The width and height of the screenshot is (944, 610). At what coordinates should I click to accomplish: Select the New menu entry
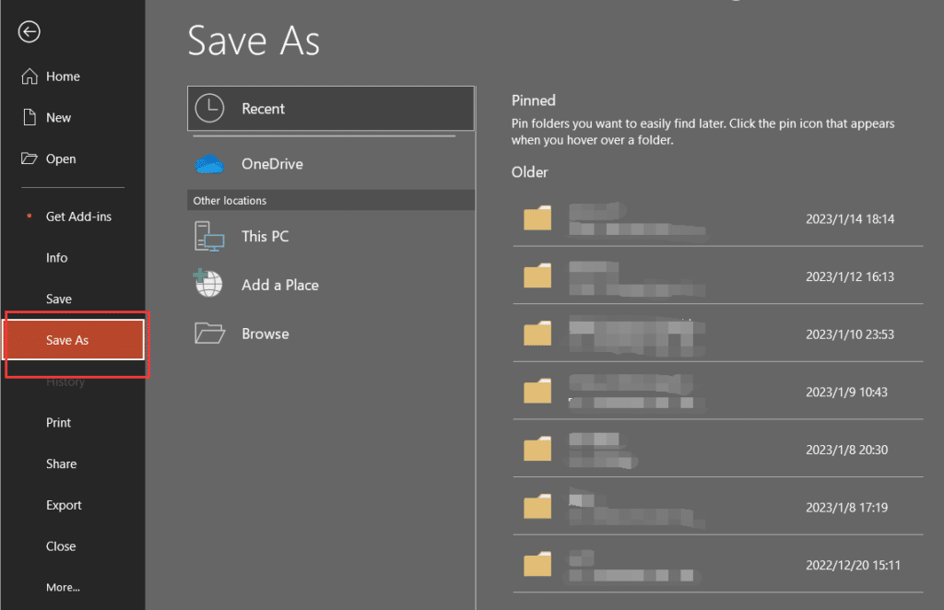[57, 117]
